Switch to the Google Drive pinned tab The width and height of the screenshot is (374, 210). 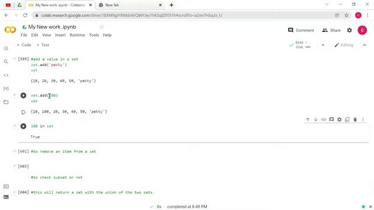click(19, 5)
